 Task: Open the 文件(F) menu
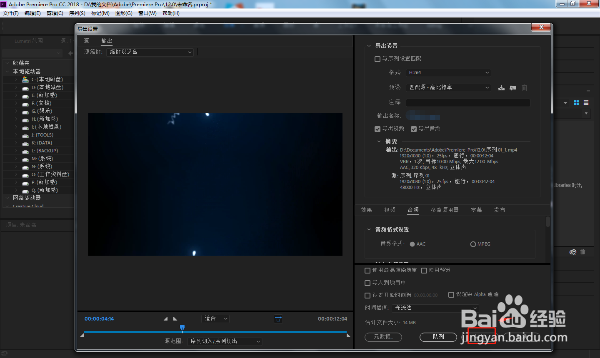pos(11,13)
